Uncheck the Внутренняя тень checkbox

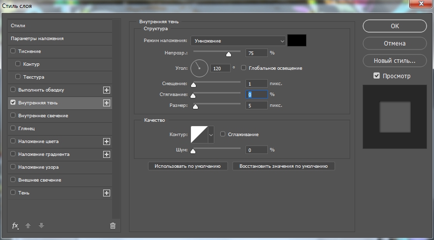point(13,102)
